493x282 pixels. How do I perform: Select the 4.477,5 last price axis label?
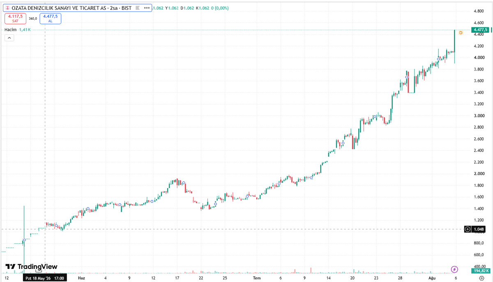[x=480, y=30]
